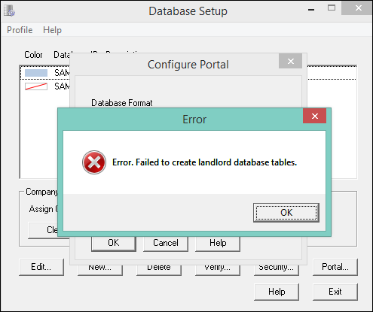Maximize the Database Setup window
The height and width of the screenshot is (312, 373).
pos(332,8)
